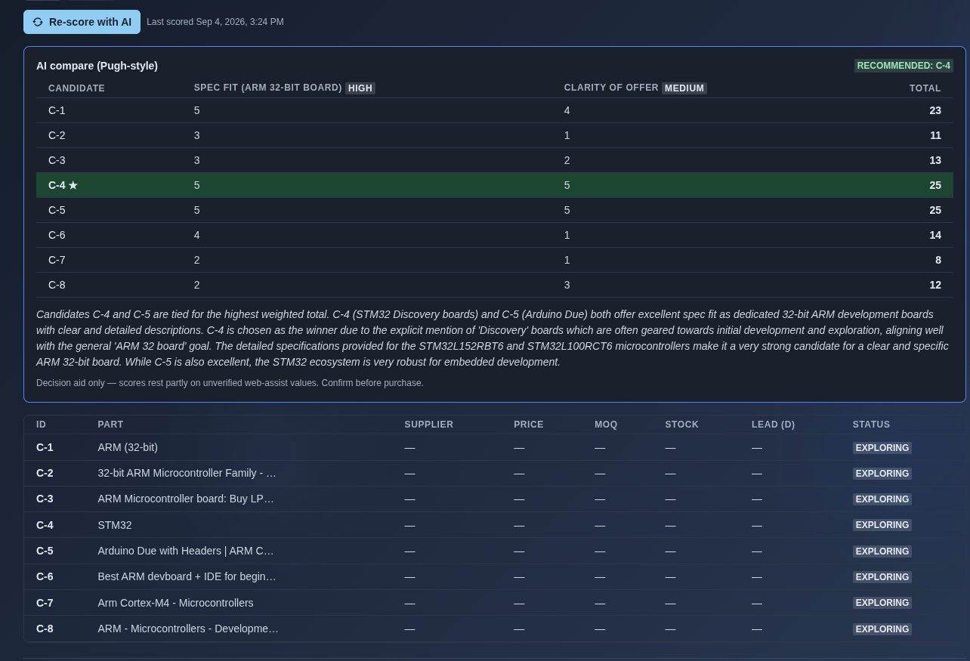Open the ARM Microcontroller board: Buy LP… part

186,499
